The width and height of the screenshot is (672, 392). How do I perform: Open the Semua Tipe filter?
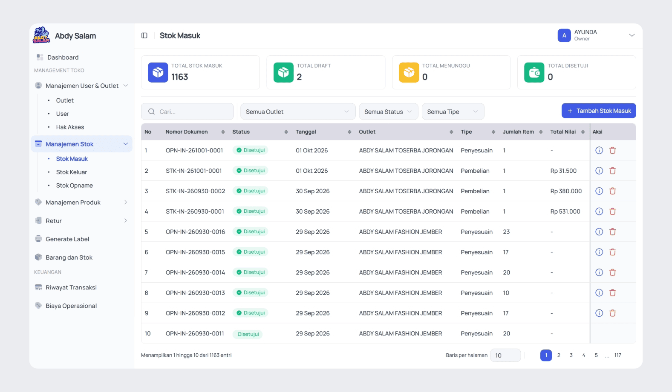(x=453, y=112)
